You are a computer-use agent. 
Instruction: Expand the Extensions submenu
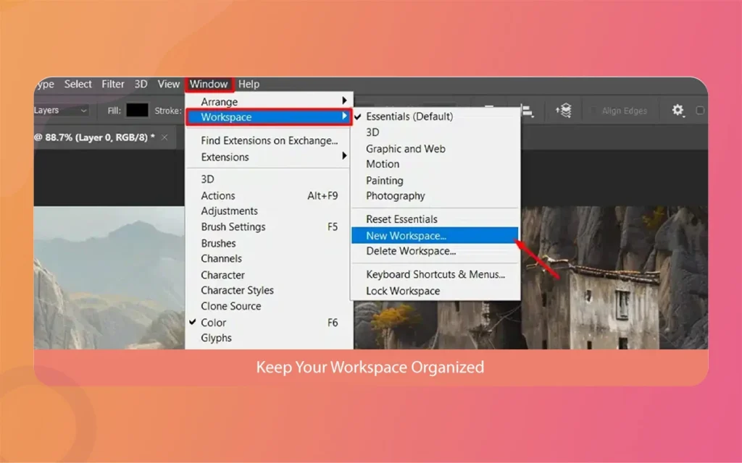(269, 157)
